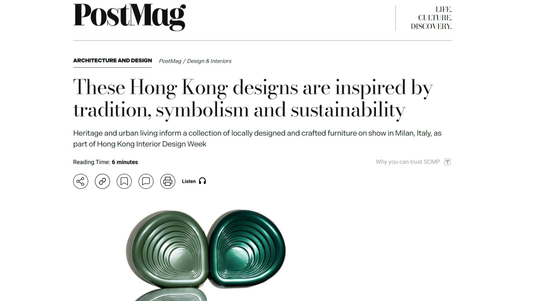Click the light green chair in the image

[167, 249]
